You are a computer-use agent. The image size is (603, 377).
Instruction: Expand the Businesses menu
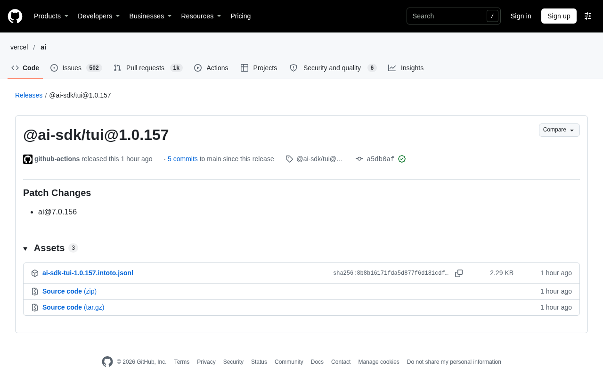coord(151,16)
